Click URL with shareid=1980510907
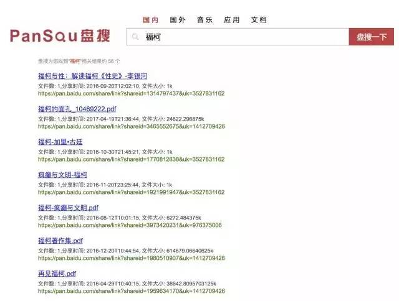The image size is (399, 301). (132, 258)
